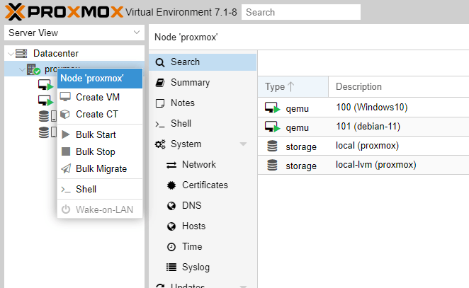Click the Bulk Stop square icon
The image size is (469, 288).
66,151
